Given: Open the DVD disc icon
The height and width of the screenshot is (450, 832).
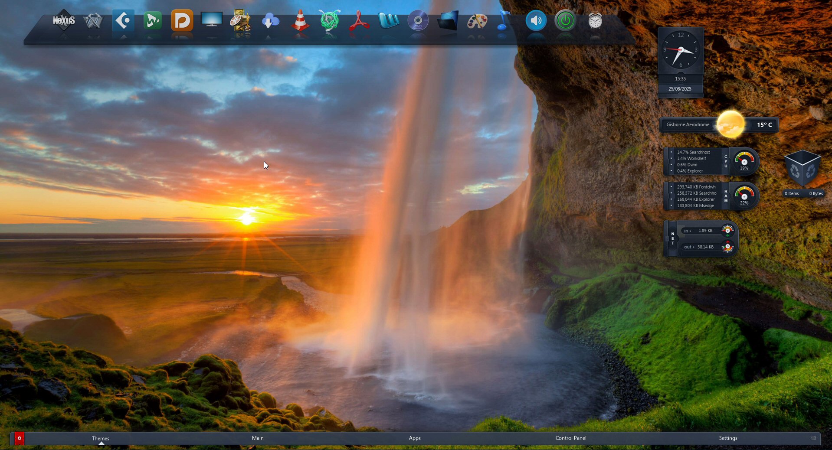Looking at the screenshot, I should (x=418, y=21).
